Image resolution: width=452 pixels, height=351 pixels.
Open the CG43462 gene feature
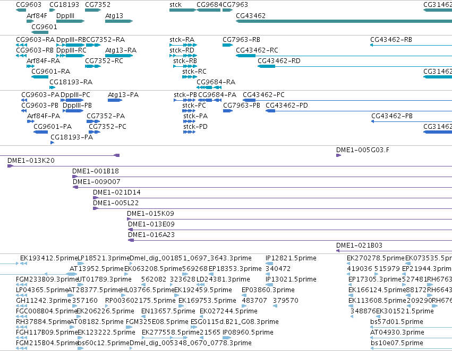tap(344, 21)
